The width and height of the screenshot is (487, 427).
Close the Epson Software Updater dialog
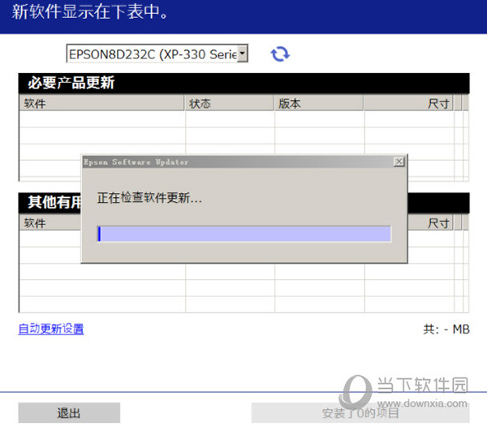click(x=399, y=162)
